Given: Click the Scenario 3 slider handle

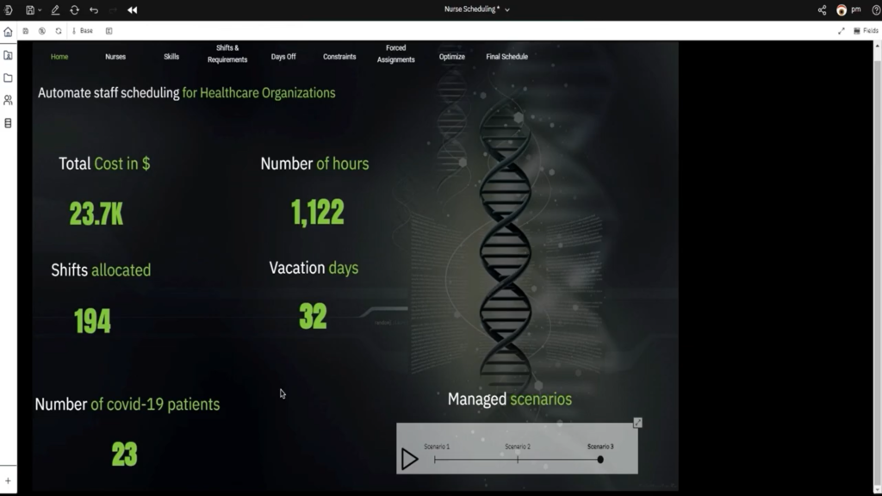Looking at the screenshot, I should pyautogui.click(x=600, y=460).
